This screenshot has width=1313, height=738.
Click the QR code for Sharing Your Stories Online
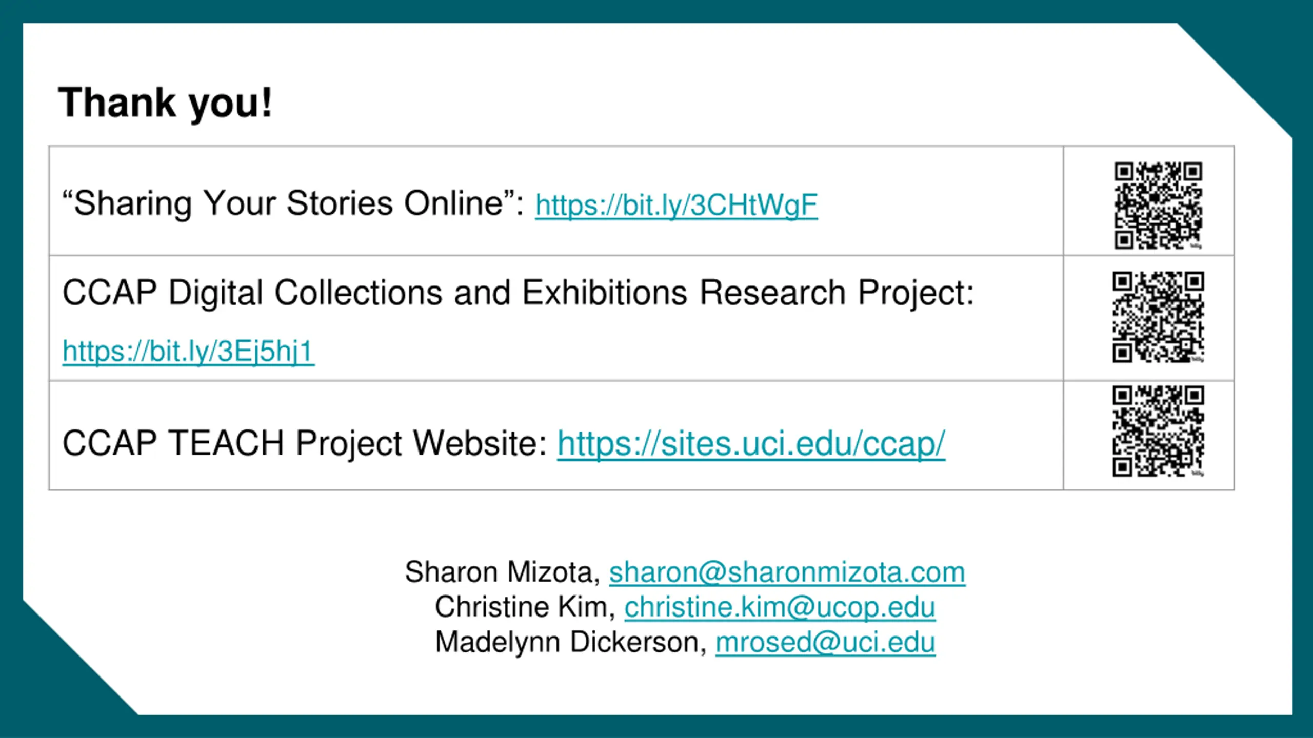click(1158, 206)
